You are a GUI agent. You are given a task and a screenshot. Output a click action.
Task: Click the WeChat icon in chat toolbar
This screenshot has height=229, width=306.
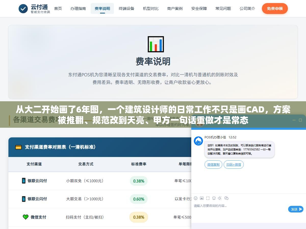click(x=226, y=198)
